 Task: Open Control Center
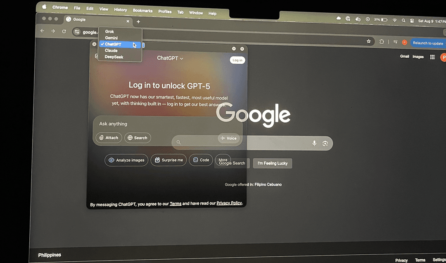tap(412, 21)
